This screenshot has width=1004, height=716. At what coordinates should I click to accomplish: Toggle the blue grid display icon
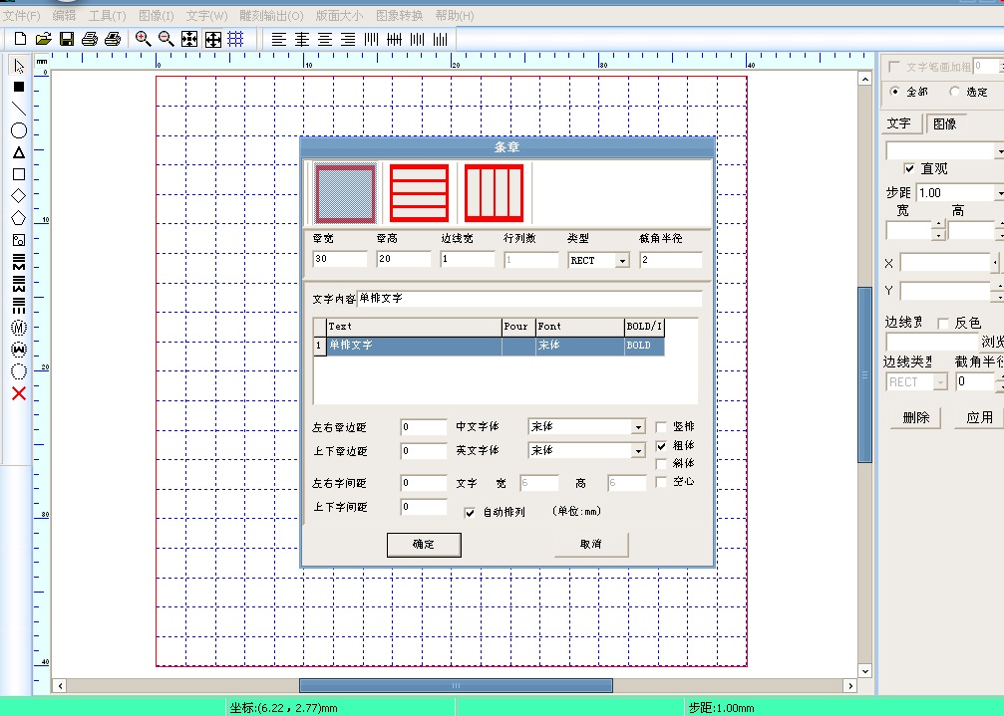click(235, 40)
